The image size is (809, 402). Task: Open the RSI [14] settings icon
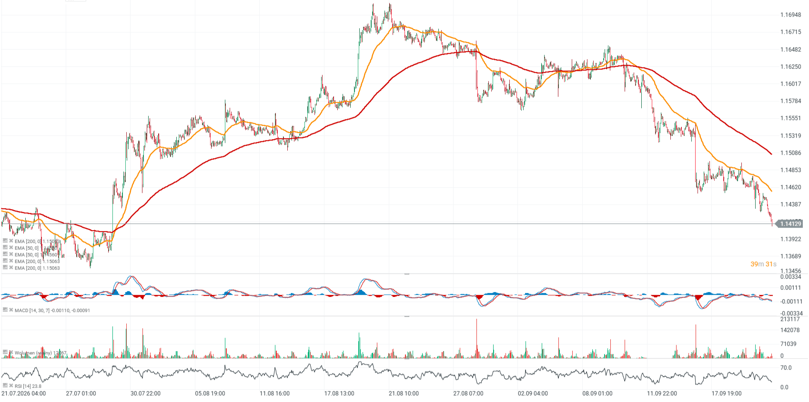5,385
